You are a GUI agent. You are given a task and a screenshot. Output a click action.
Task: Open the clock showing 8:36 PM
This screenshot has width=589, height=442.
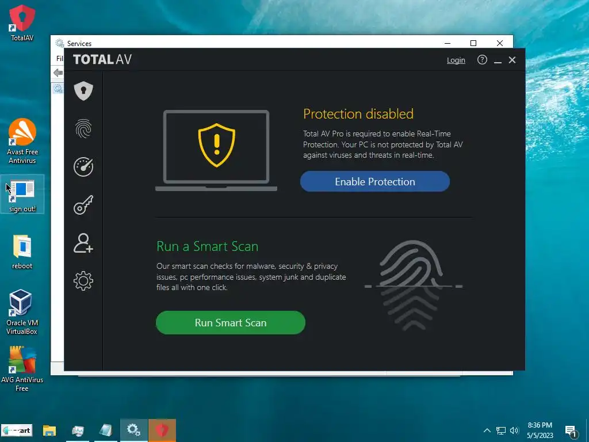[540, 430]
